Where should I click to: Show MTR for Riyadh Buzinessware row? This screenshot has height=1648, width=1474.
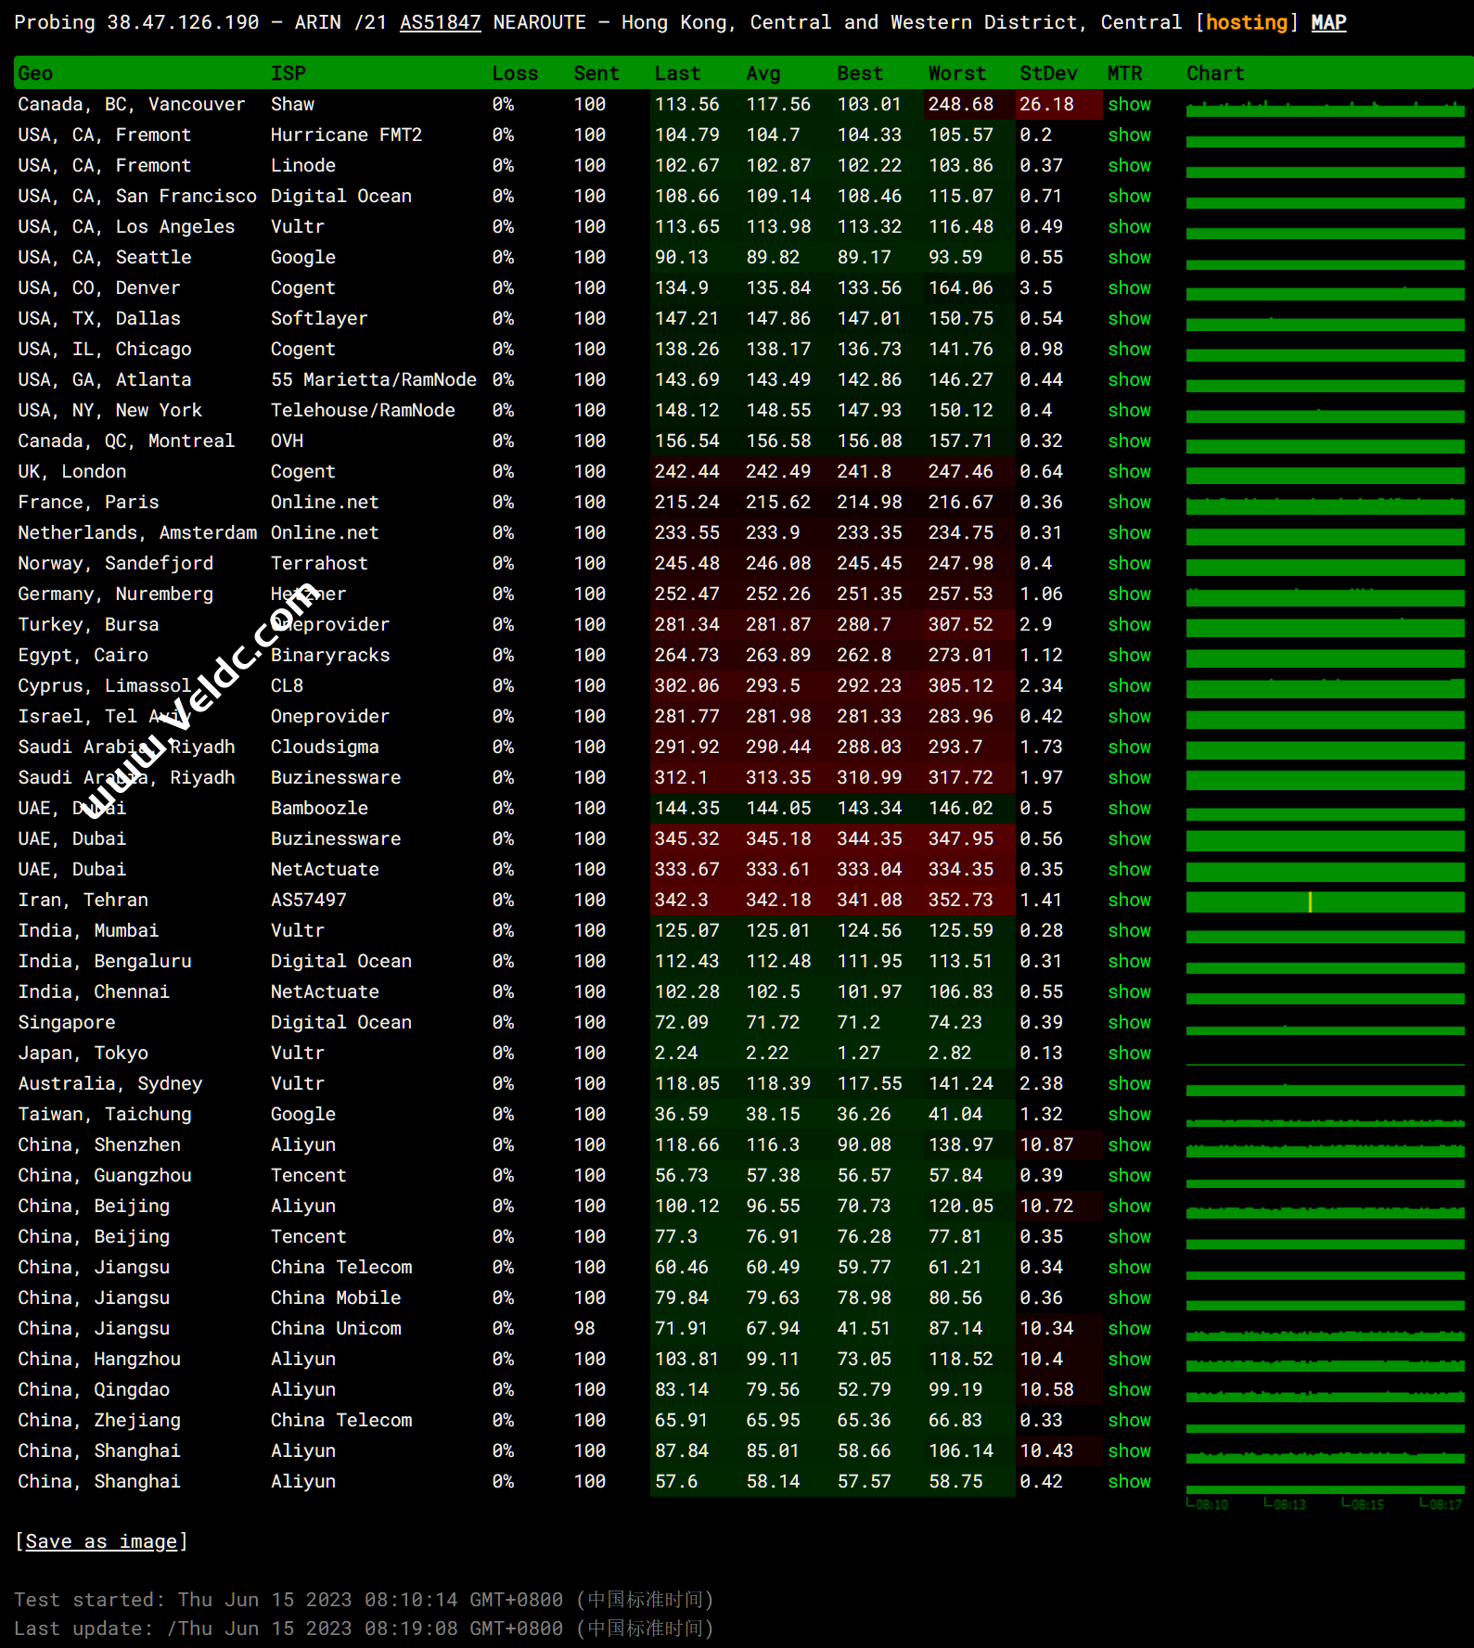click(1129, 778)
